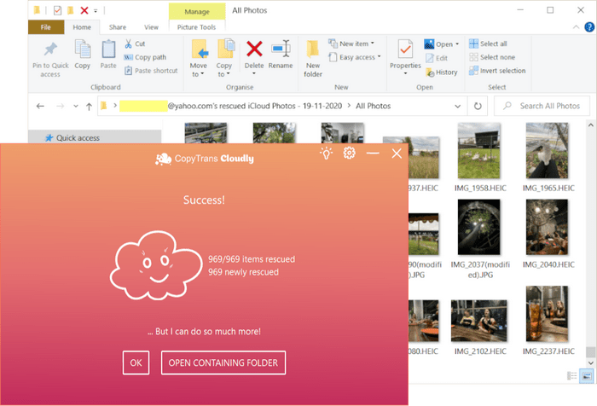597x406 pixels.
Task: Click vertical scrollbar down arrow
Action: (x=590, y=363)
